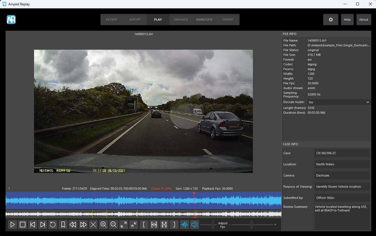Toggle the audio waveform display
The width and height of the screenshot is (376, 236).
(x=184, y=225)
